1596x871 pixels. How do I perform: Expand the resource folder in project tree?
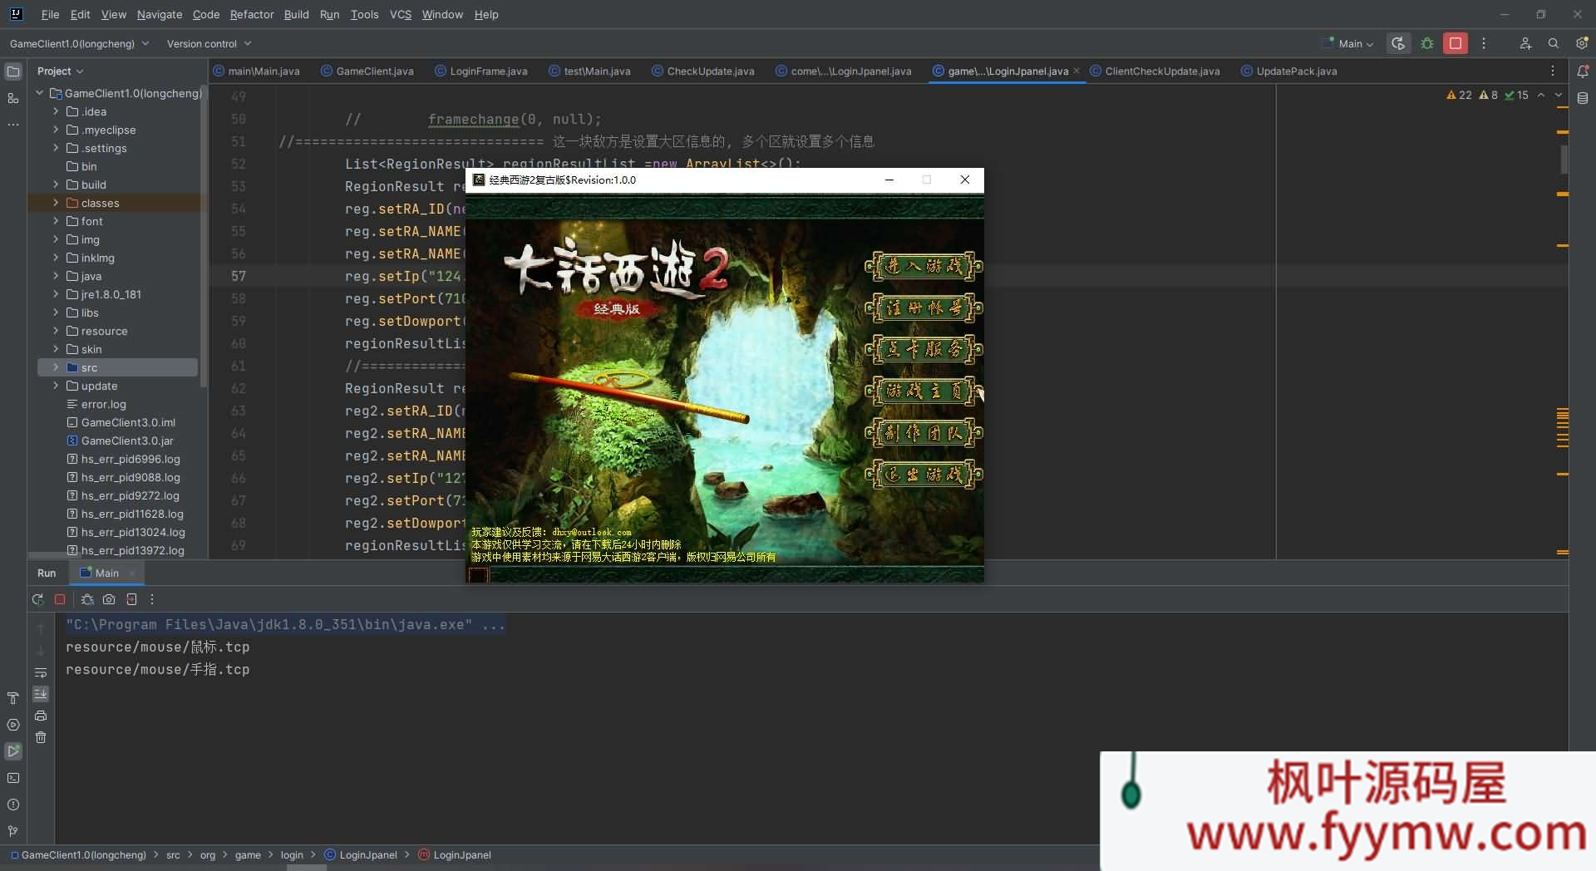tap(56, 331)
